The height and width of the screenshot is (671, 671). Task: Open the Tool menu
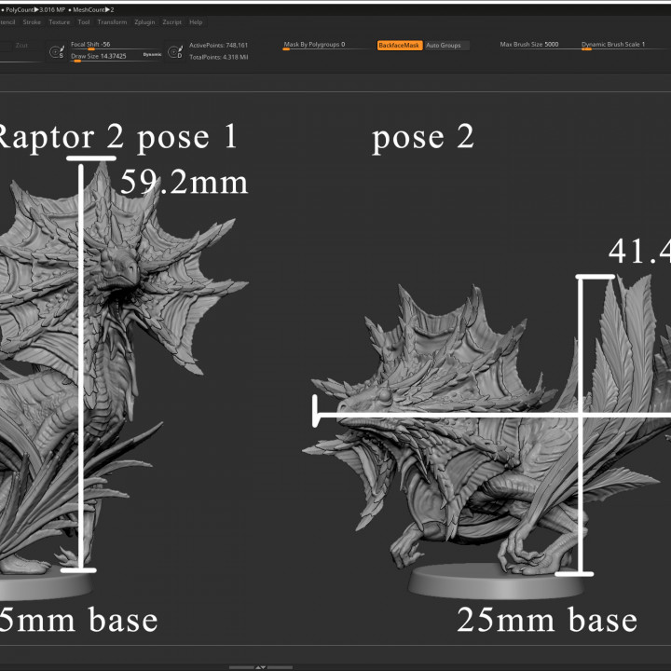pyautogui.click(x=84, y=21)
